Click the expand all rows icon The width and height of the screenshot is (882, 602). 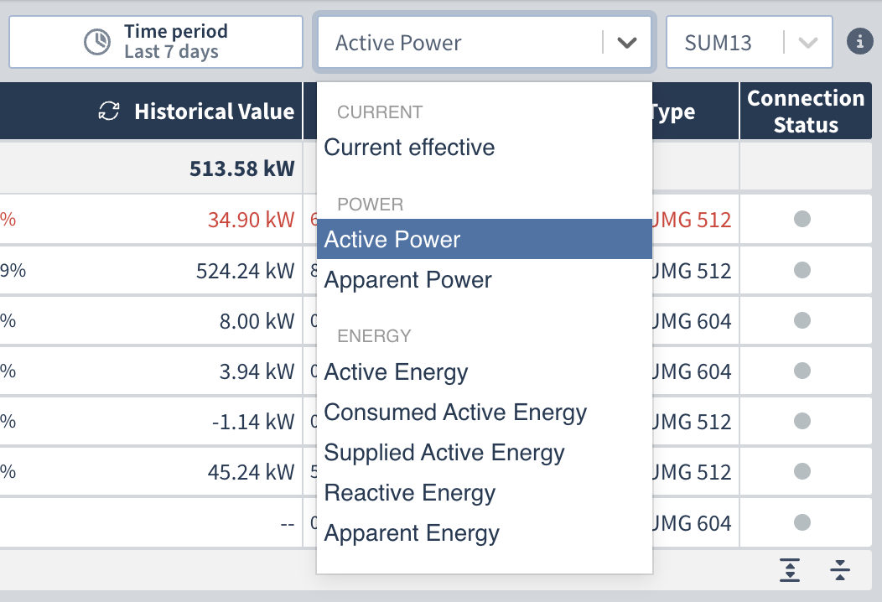point(790,570)
